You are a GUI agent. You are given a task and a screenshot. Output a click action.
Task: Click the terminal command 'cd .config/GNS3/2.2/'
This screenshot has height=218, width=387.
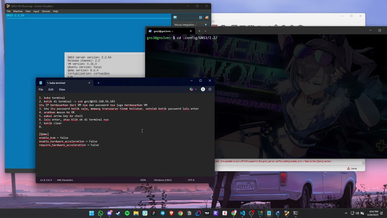coord(197,38)
